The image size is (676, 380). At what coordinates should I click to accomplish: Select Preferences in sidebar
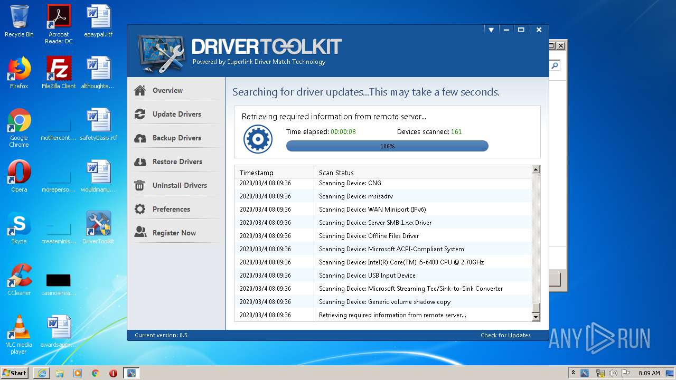click(176, 209)
